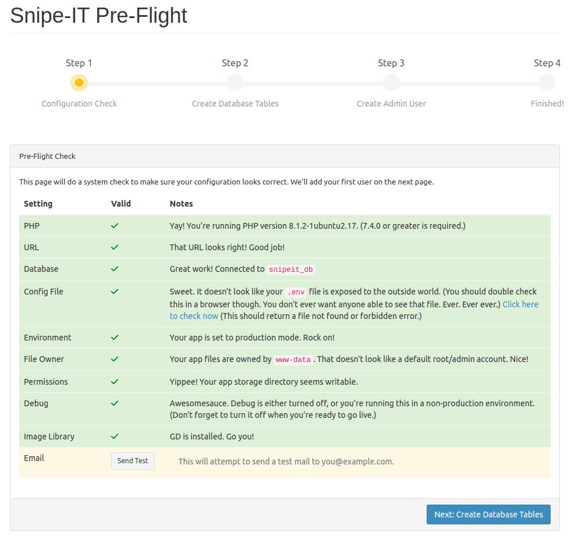Click the Permissions checkmark icon

115,382
